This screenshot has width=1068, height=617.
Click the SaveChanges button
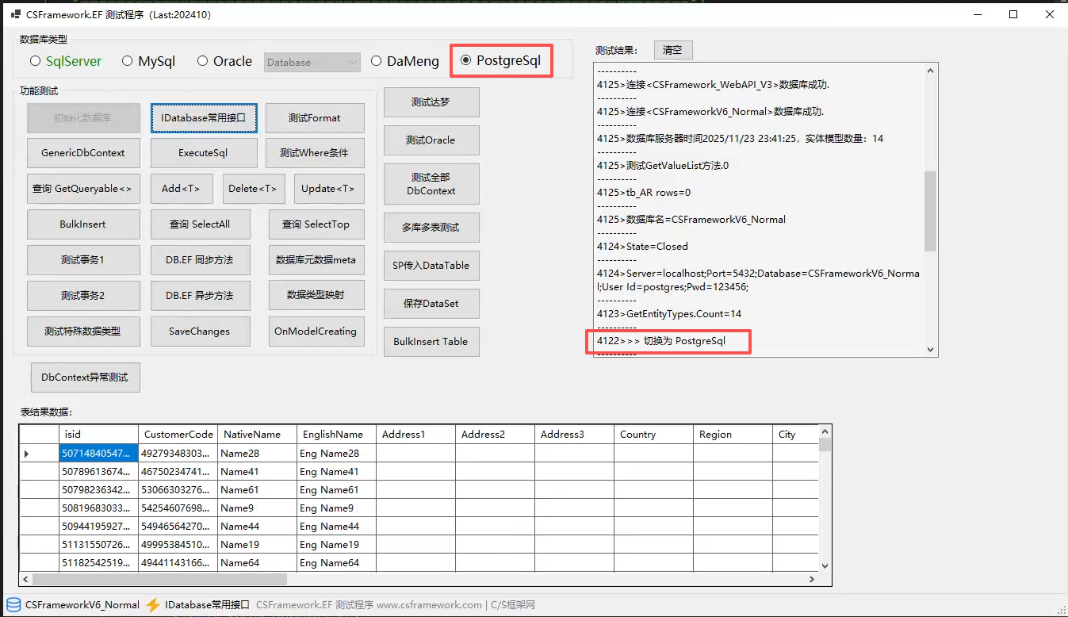[x=201, y=331]
